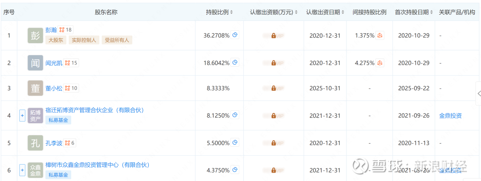
Task: Open the 金鼎投资 related institution link
Action: 450,116
